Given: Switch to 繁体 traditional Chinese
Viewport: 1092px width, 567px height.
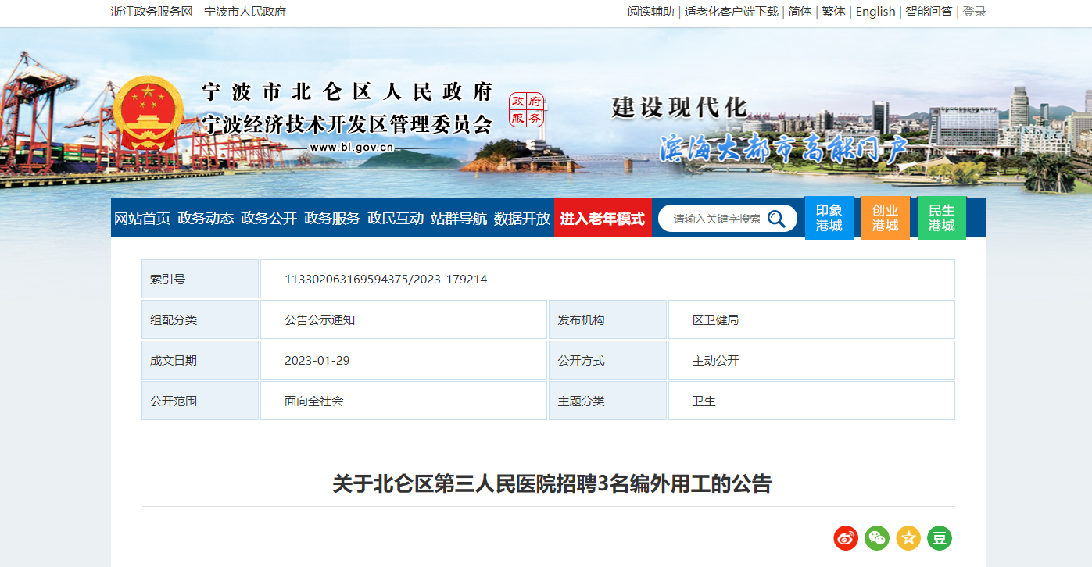Looking at the screenshot, I should (833, 12).
